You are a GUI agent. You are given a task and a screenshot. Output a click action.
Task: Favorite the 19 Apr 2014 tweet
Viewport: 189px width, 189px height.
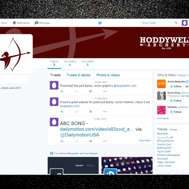pos(91,91)
